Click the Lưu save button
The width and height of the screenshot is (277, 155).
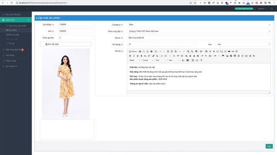pos(269,146)
